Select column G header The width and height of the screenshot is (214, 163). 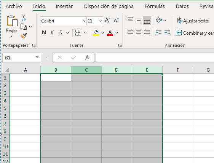(204, 70)
